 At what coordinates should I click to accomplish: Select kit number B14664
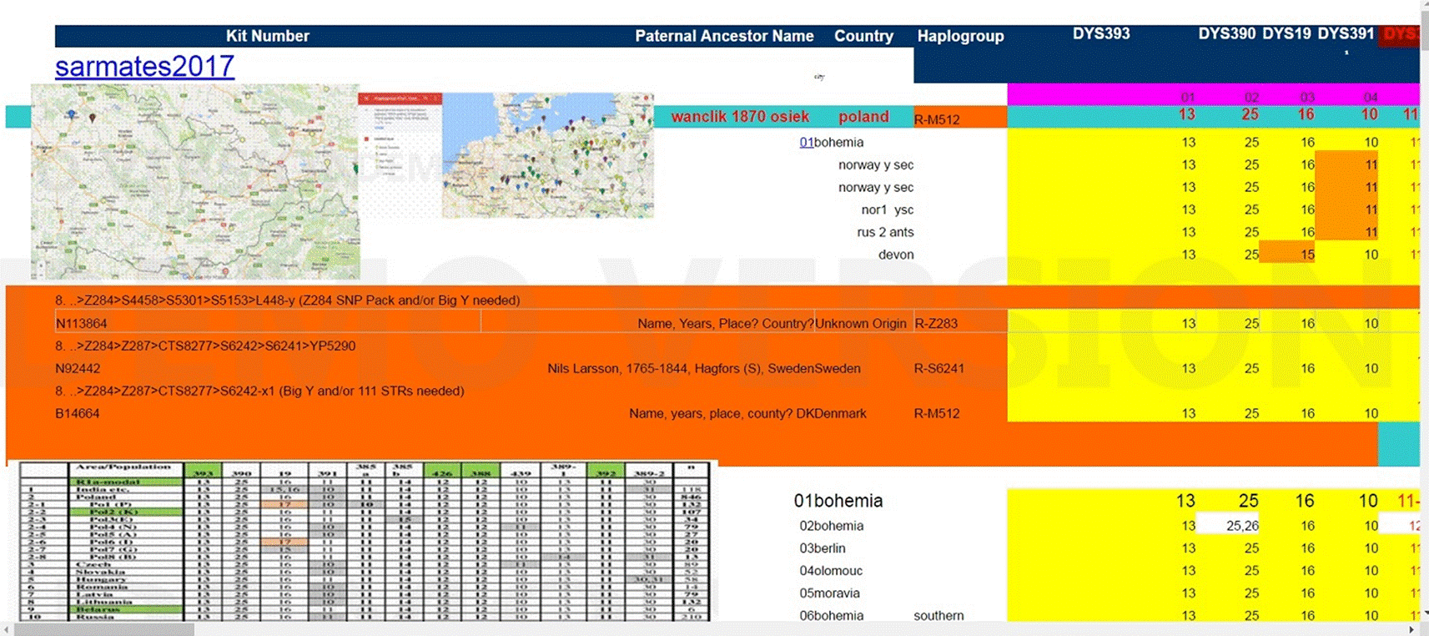pos(78,413)
